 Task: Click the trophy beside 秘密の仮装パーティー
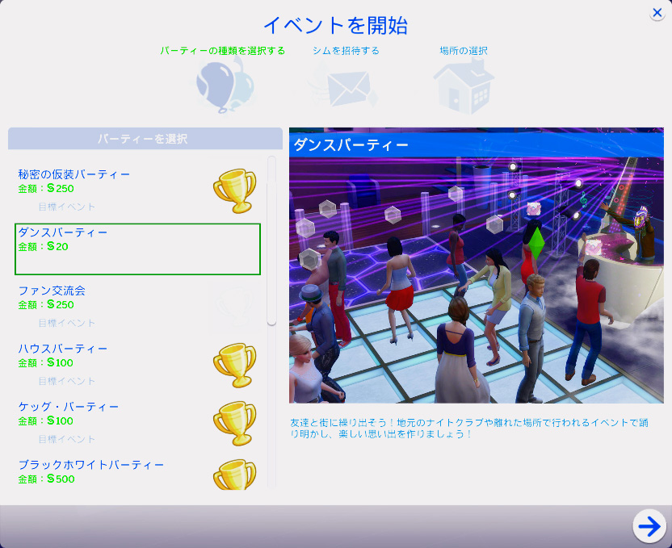click(234, 190)
